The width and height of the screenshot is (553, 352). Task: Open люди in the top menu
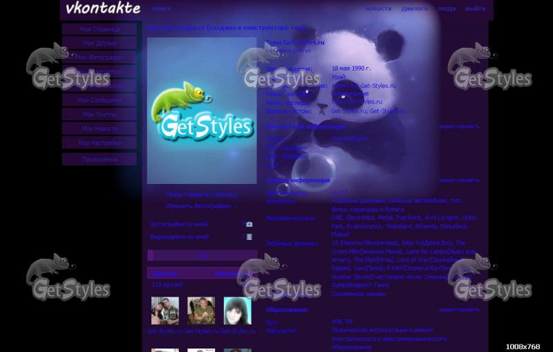click(x=447, y=8)
